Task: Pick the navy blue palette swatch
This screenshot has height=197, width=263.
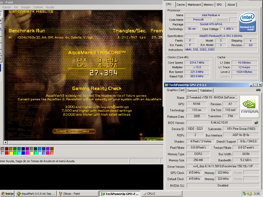Action: pyautogui.click(x=23, y=149)
